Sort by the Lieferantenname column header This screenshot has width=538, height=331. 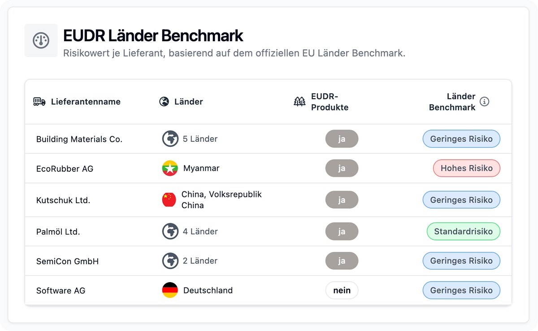[x=86, y=102]
